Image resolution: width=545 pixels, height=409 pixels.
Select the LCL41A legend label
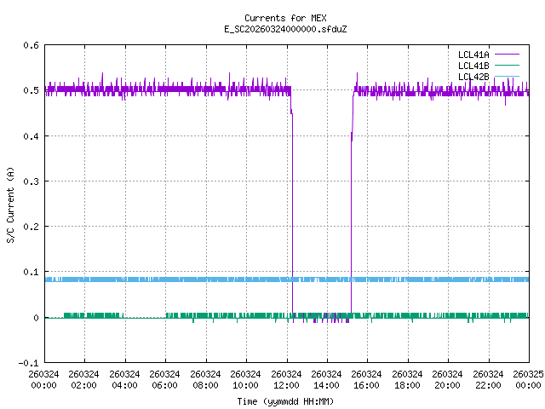(x=473, y=55)
